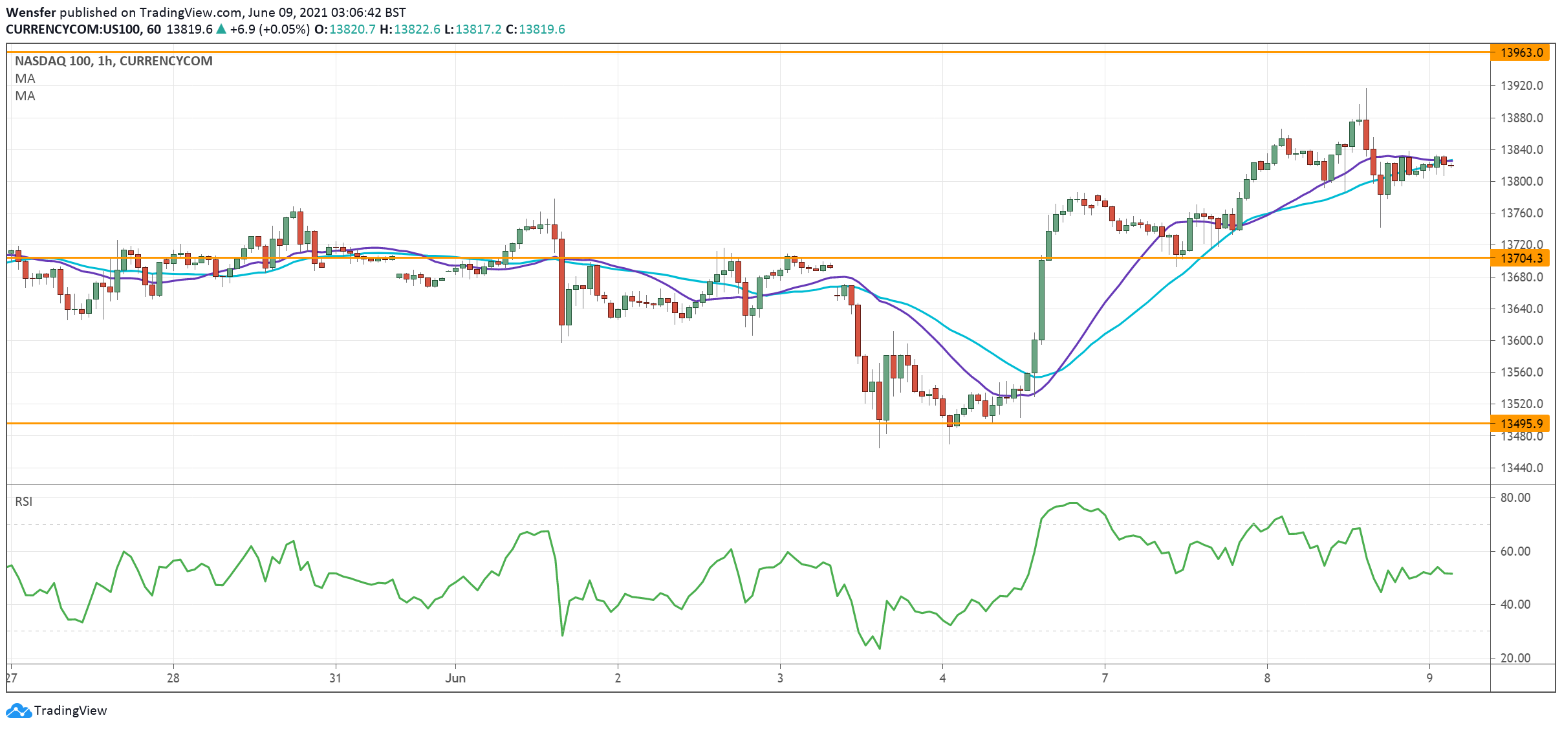Viewport: 1562px width, 729px height.
Task: Select the first MA indicator label
Action: point(25,78)
